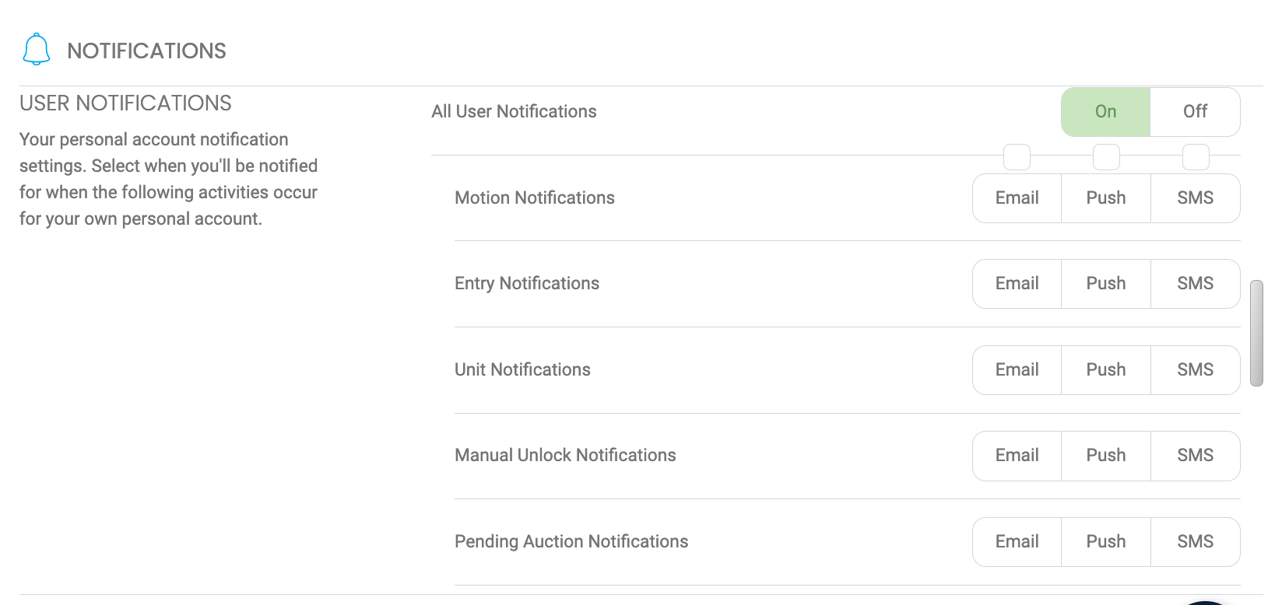Enable SMS for Unit Notifications

click(1196, 370)
